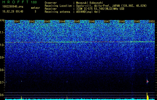Click the 0945 time marker
This screenshot has height=100, width=157.
[x=77, y=21]
